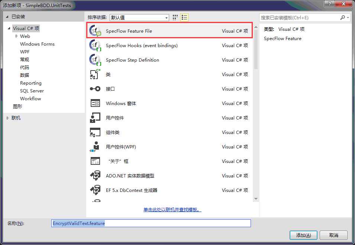Click "Windows 窗体" row text

click(x=121, y=103)
